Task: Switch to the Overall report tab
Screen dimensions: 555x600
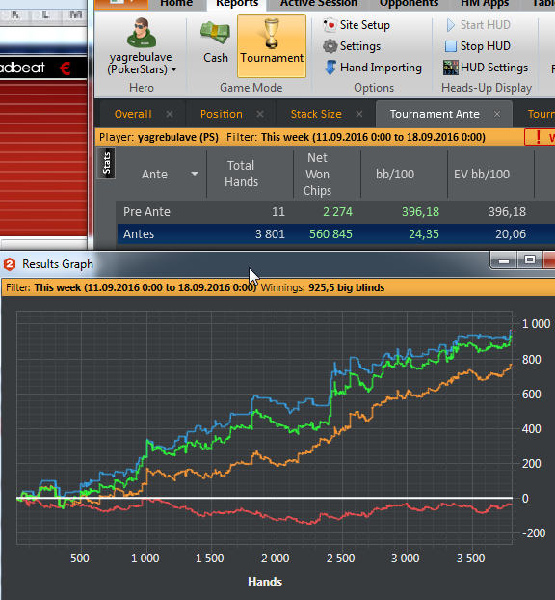Action: [133, 114]
